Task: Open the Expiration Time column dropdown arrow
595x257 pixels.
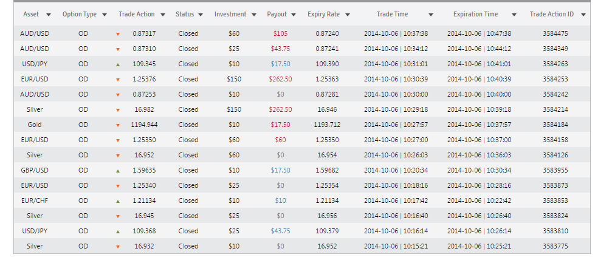Action: (x=514, y=15)
